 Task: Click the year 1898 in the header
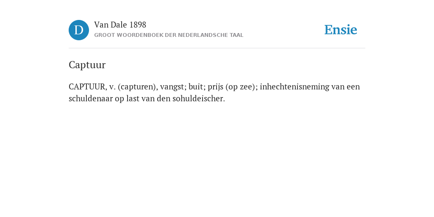click(138, 25)
